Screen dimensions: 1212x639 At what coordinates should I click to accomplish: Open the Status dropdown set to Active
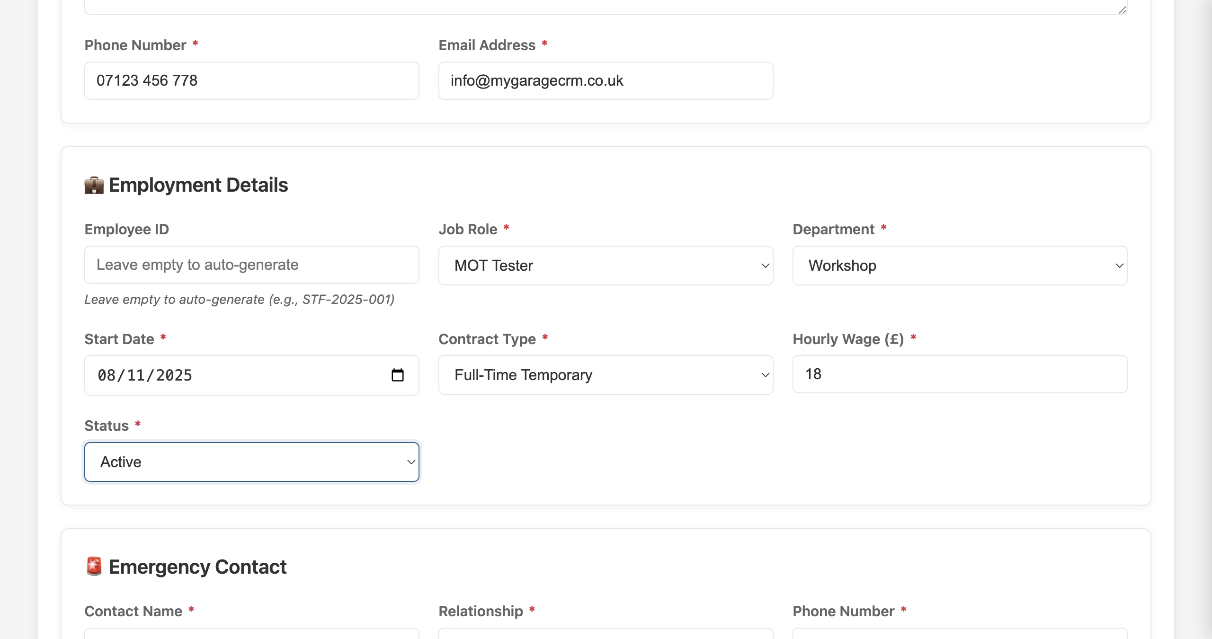[x=252, y=461]
